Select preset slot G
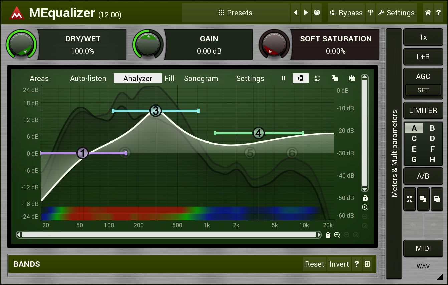 pos(414,160)
